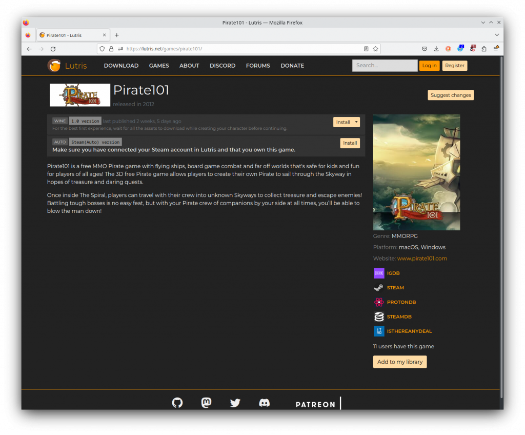Expand the Wine version Install dropdown arrow
Image resolution: width=525 pixels, height=435 pixels.
pyautogui.click(x=356, y=122)
